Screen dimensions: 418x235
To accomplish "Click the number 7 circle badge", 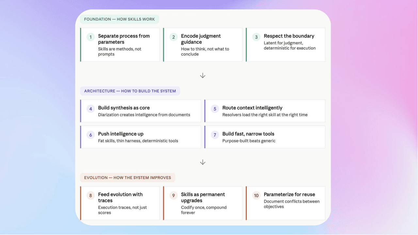I will pos(215,135).
